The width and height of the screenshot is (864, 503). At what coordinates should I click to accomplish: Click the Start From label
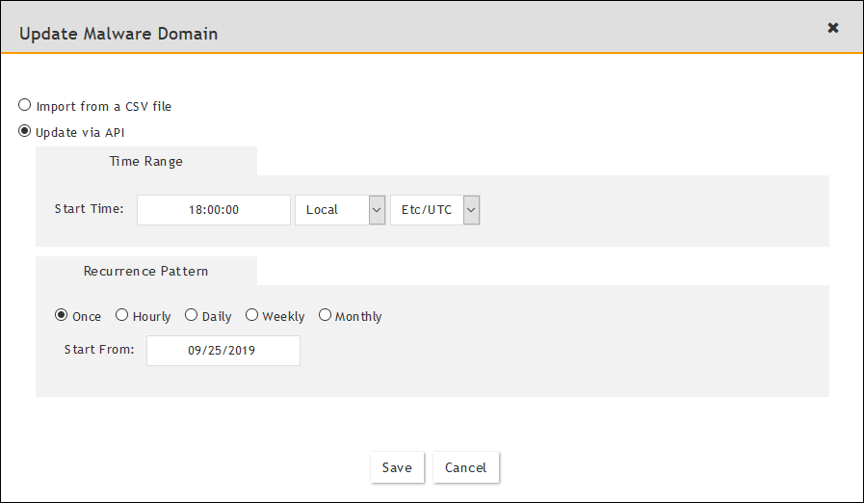pos(99,350)
